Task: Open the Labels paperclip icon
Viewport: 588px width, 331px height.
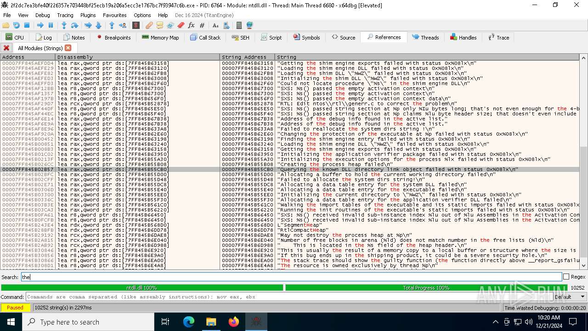Action: point(170,25)
